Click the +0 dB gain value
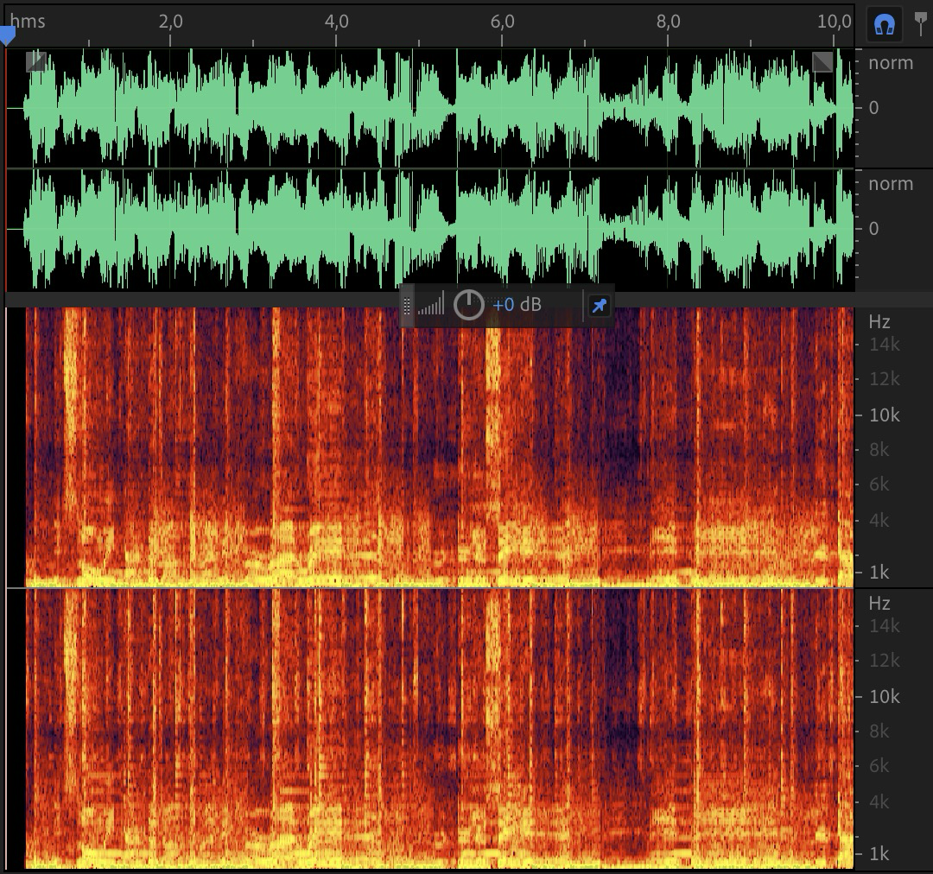Screen dimensions: 933x874 [x=517, y=305]
